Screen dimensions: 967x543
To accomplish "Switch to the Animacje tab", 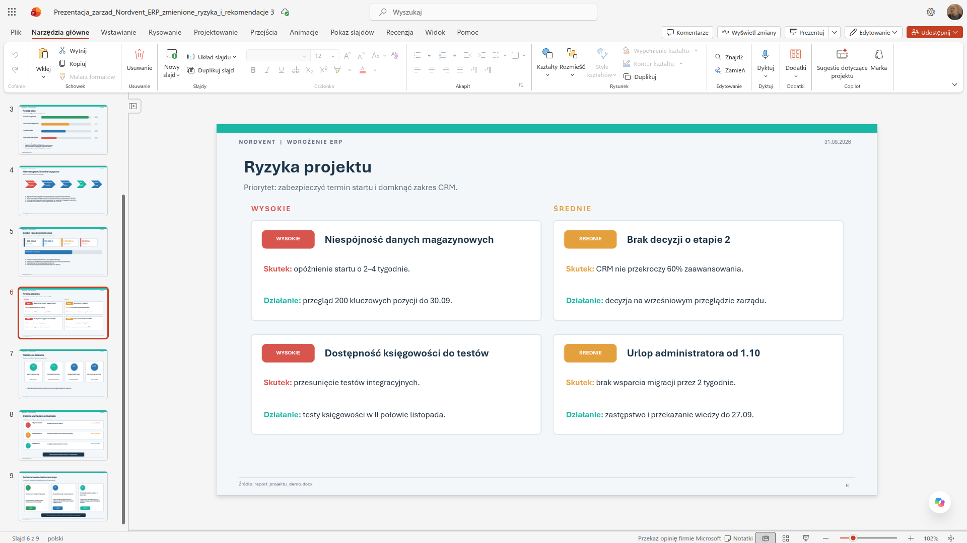I will pyautogui.click(x=304, y=32).
